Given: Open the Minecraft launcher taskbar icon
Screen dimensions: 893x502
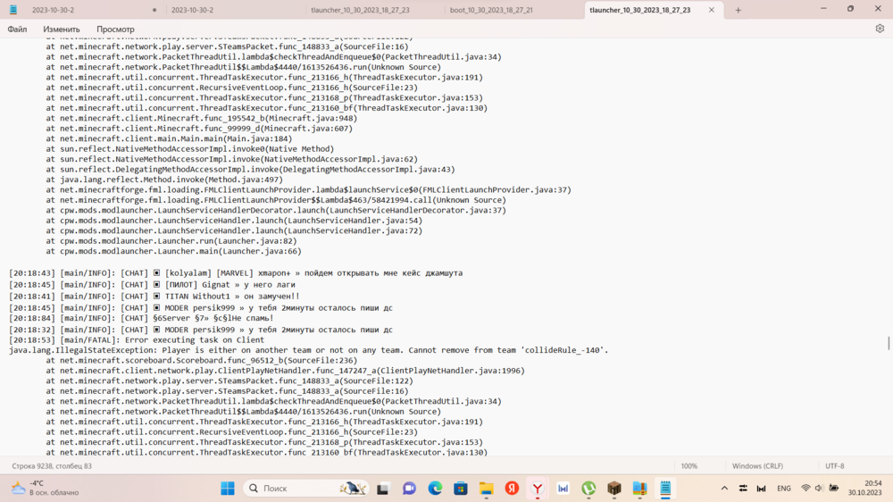Looking at the screenshot, I should point(614,489).
